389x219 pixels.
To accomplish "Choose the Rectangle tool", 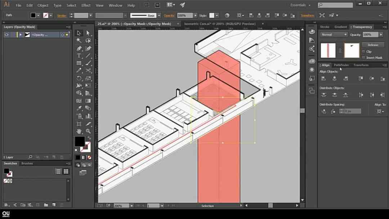I will [x=79, y=63].
